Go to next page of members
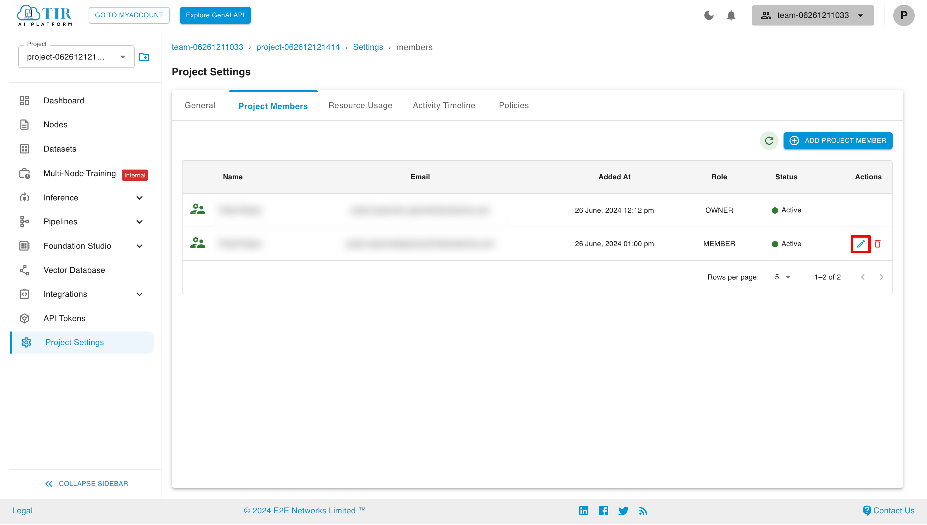Image resolution: width=927 pixels, height=525 pixels. pos(881,277)
